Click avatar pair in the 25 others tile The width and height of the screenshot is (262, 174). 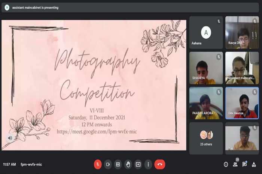pyautogui.click(x=207, y=135)
